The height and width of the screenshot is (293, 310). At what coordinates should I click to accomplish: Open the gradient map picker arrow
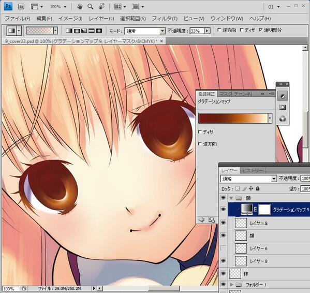[x=270, y=118]
